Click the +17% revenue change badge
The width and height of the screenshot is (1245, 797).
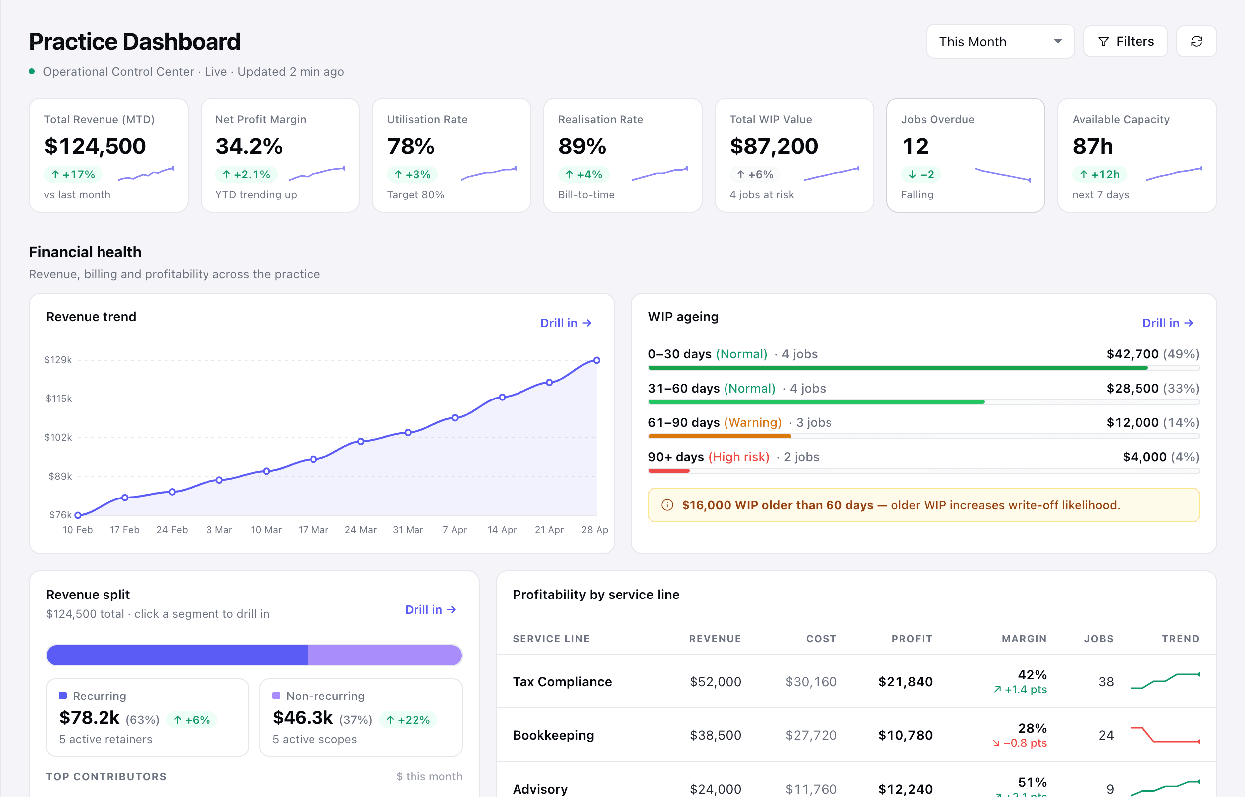[x=73, y=175]
